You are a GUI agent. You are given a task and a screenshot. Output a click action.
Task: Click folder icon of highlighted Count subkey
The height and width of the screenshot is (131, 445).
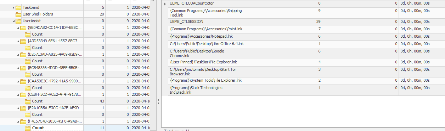click(28, 128)
